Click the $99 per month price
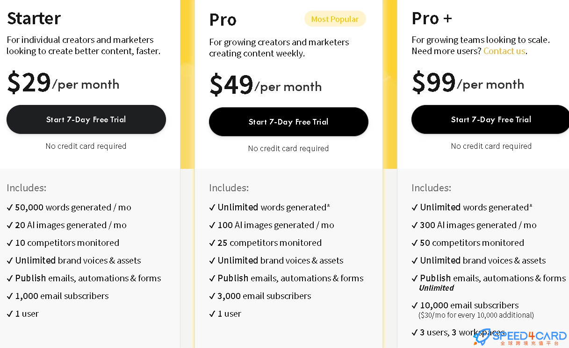Screen dimensions: 569x348 [468, 82]
